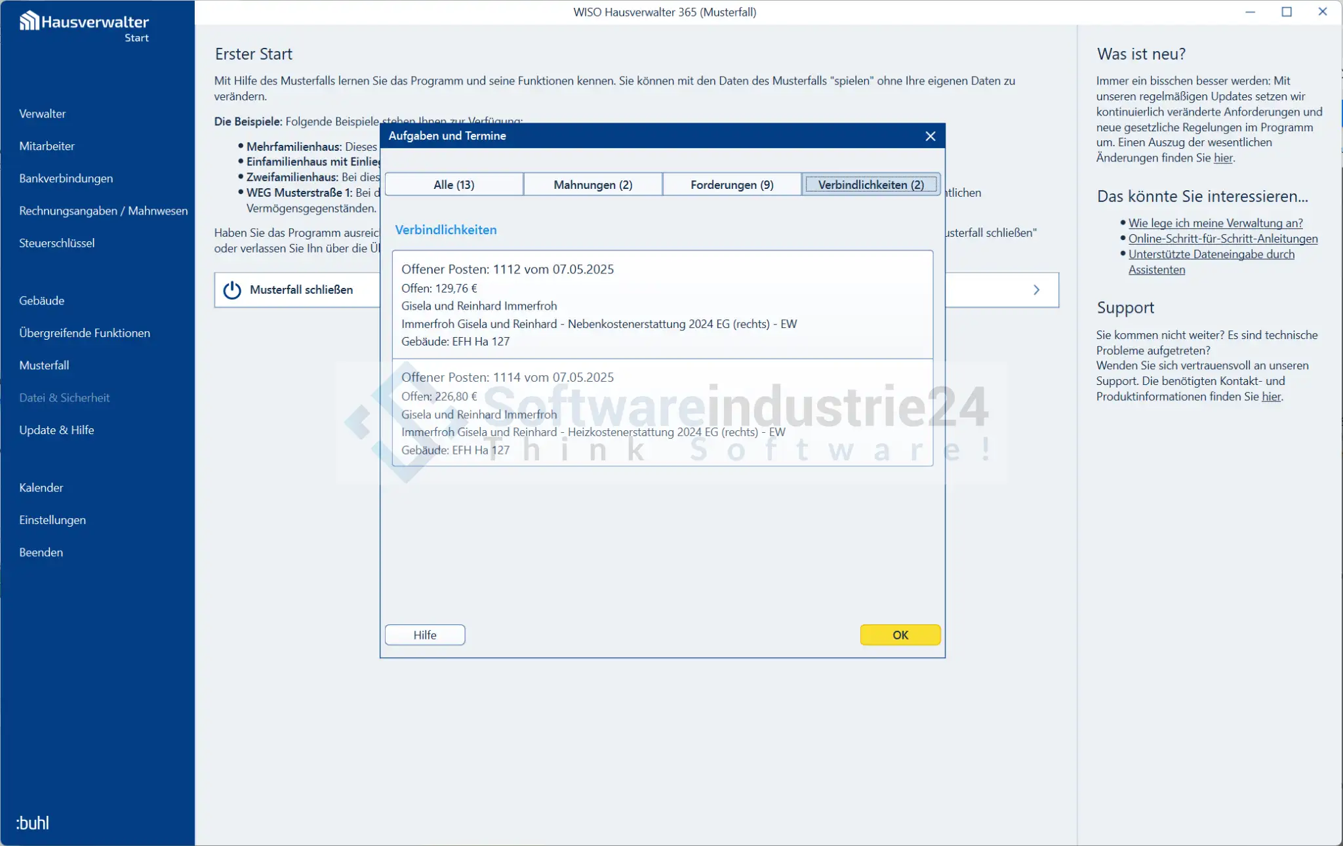
Task: Select offener Posten 1112 entry
Action: (662, 304)
